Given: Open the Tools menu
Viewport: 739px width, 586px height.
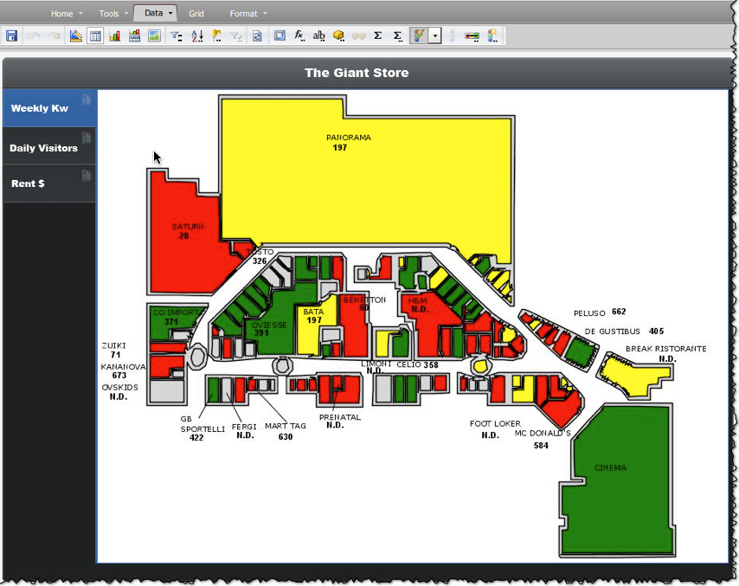Looking at the screenshot, I should point(109,14).
